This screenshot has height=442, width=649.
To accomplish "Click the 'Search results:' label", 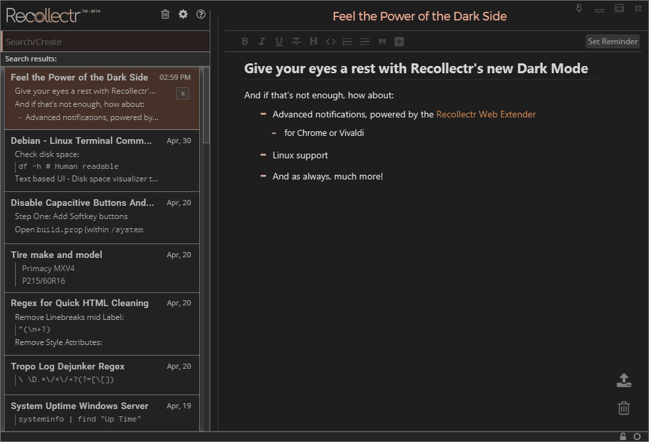I will pyautogui.click(x=31, y=59).
